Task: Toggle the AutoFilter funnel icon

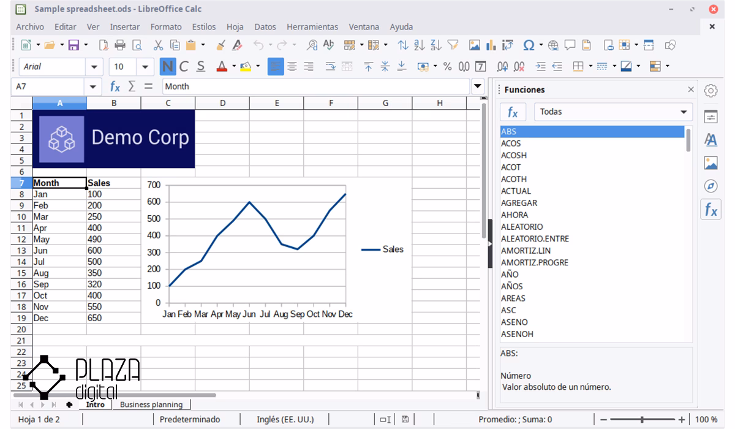Action: [453, 45]
